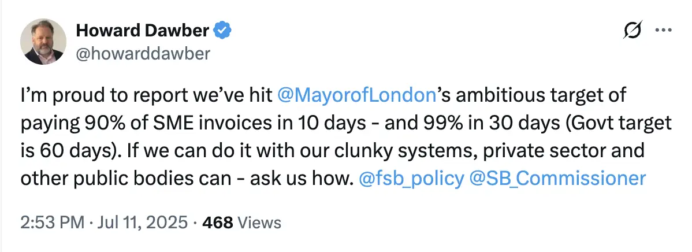Click the 468 view count number
Screen dimensions: 692x252
[x=217, y=223]
